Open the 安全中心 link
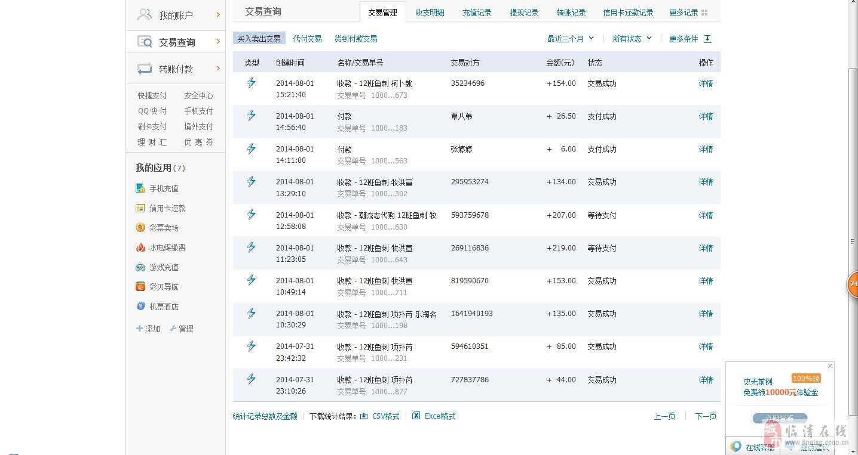 pyautogui.click(x=198, y=95)
